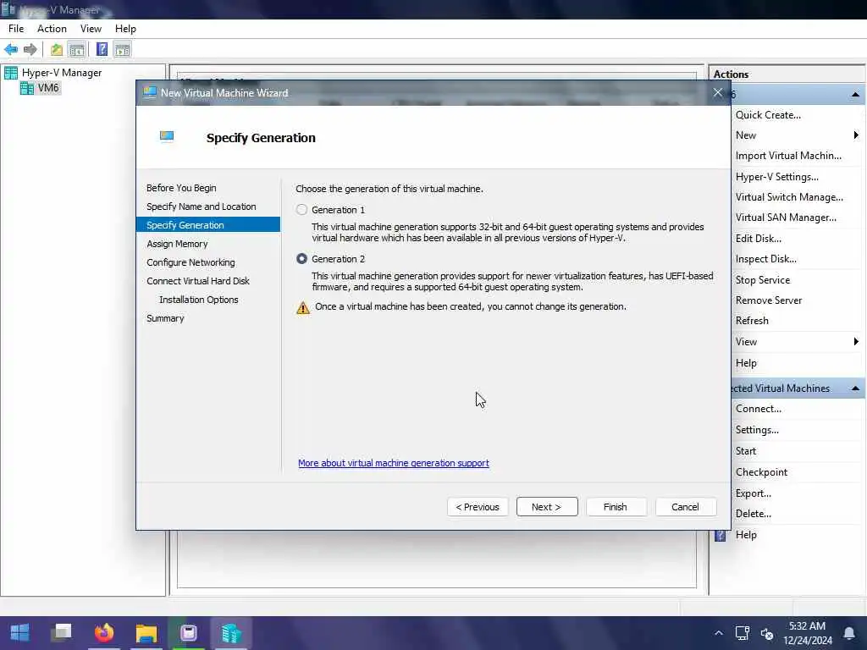Go to Configure Networking step

191,262
